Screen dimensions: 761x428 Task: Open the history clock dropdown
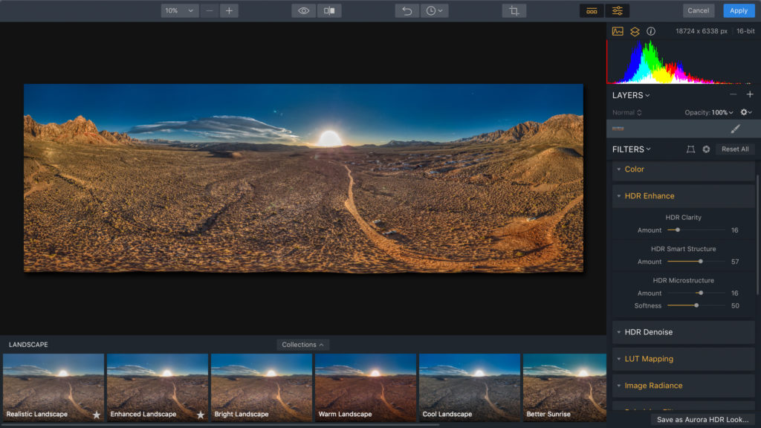434,10
